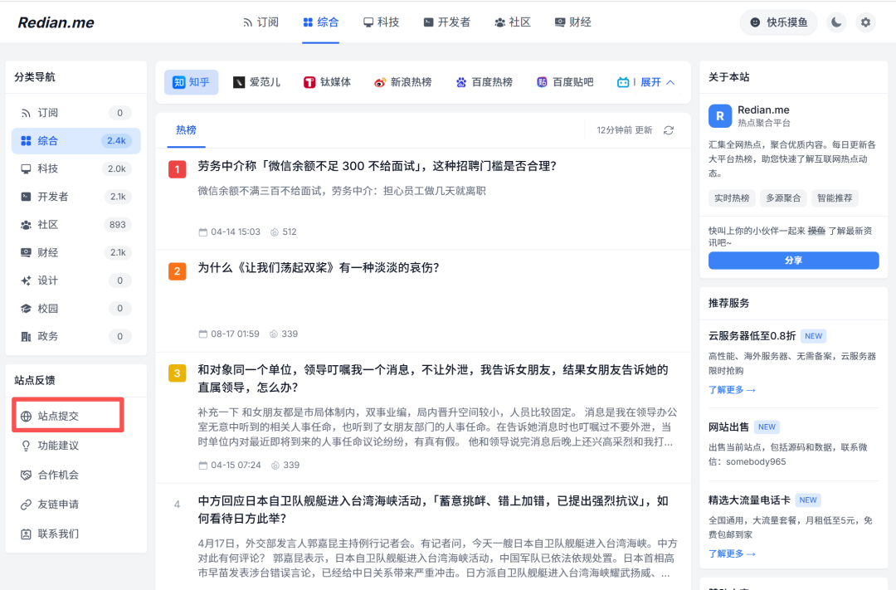
Task: Open 科技 top nav tab
Action: pyautogui.click(x=381, y=22)
